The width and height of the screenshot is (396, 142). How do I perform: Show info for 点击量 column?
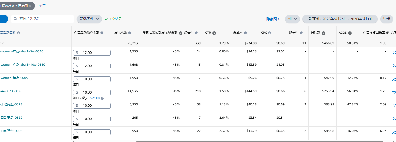click(x=196, y=33)
